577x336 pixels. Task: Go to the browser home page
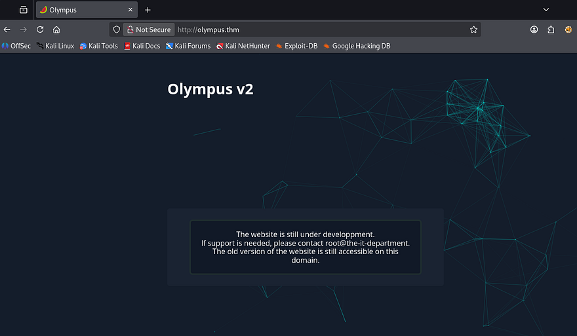pyautogui.click(x=56, y=29)
